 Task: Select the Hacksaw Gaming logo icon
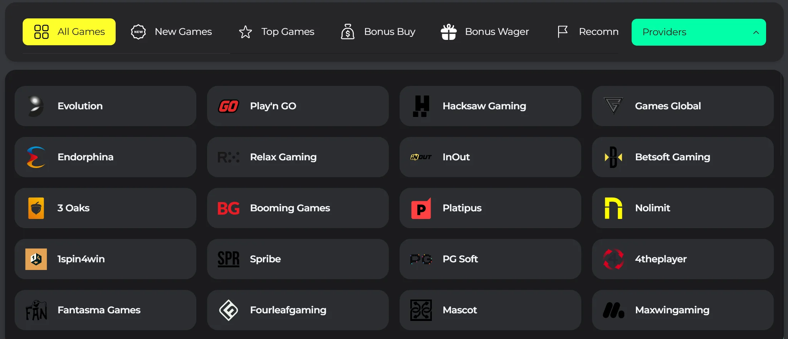[421, 106]
